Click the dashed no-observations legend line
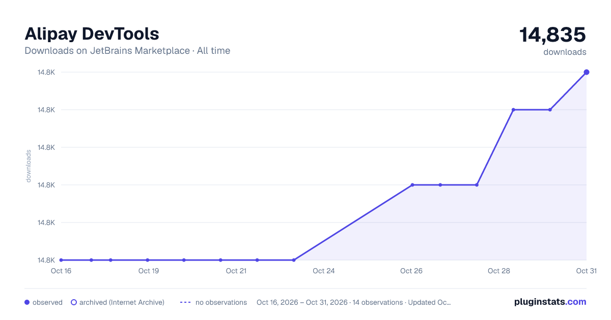 [x=185, y=302]
